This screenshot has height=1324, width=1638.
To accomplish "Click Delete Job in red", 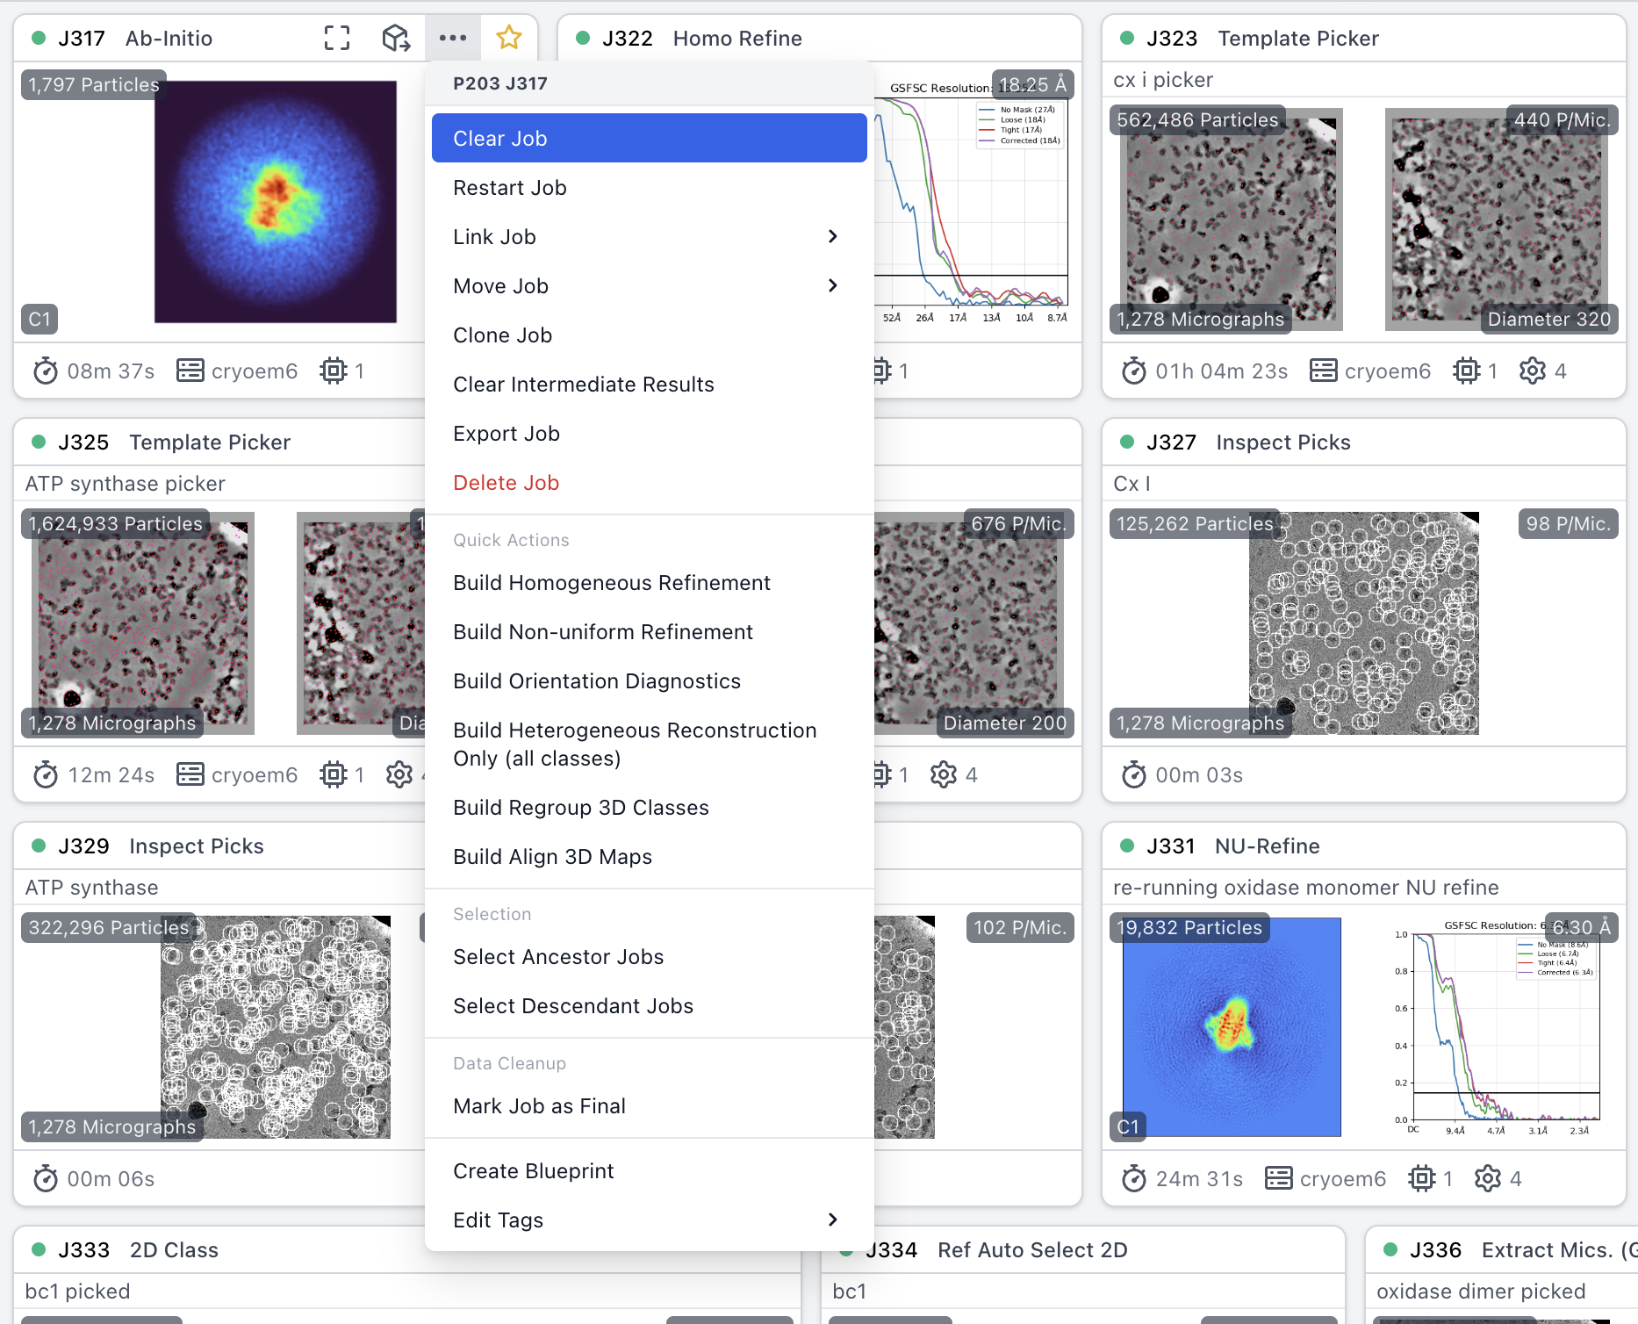I will point(506,483).
